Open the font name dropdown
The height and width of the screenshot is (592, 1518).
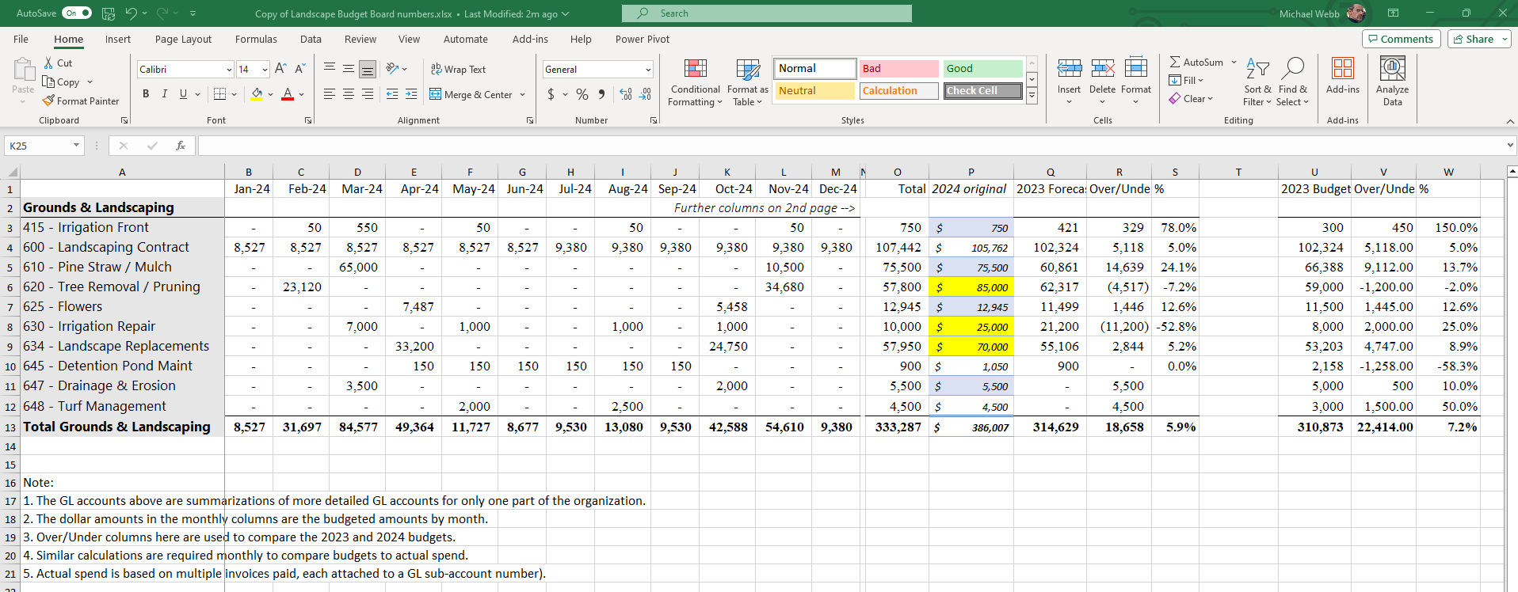click(230, 70)
